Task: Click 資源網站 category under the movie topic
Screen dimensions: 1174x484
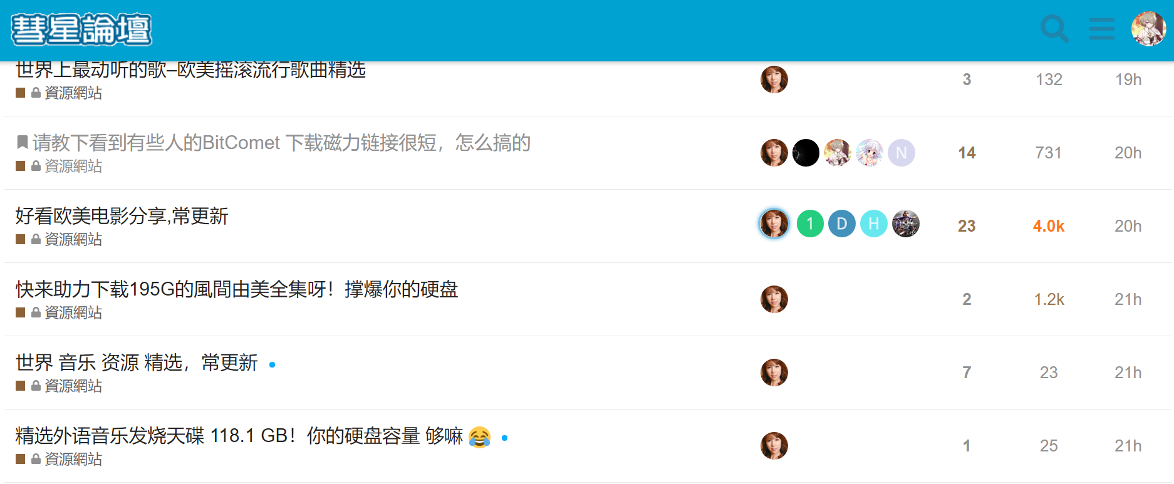Action: [73, 239]
